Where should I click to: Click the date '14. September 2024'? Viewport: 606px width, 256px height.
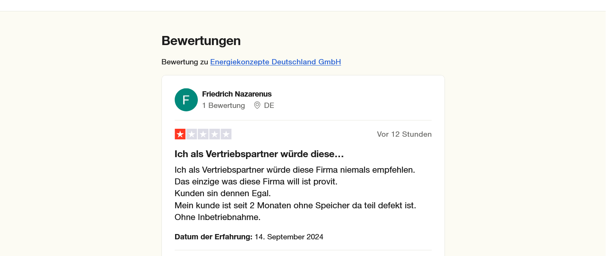(x=289, y=237)
